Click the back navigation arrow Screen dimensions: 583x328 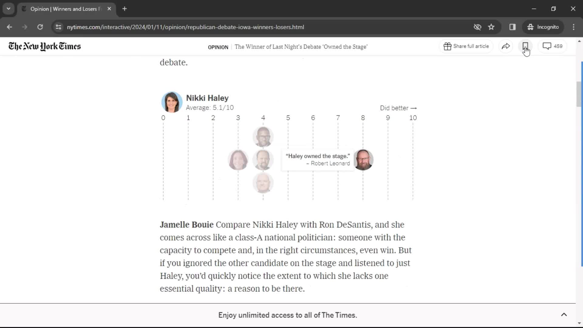tap(10, 27)
